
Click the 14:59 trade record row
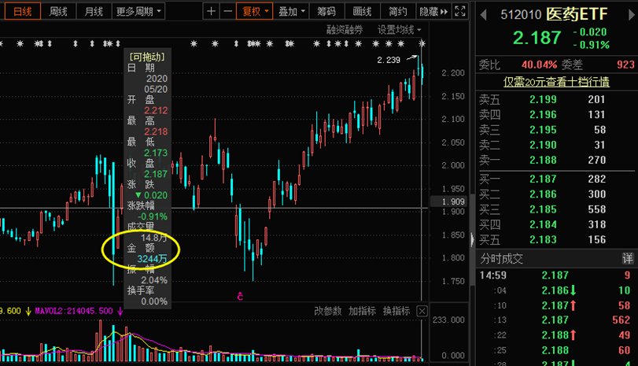click(555, 275)
